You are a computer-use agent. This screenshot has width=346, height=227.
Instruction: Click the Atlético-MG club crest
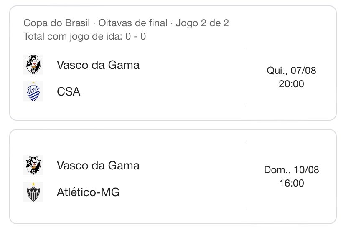click(x=33, y=192)
